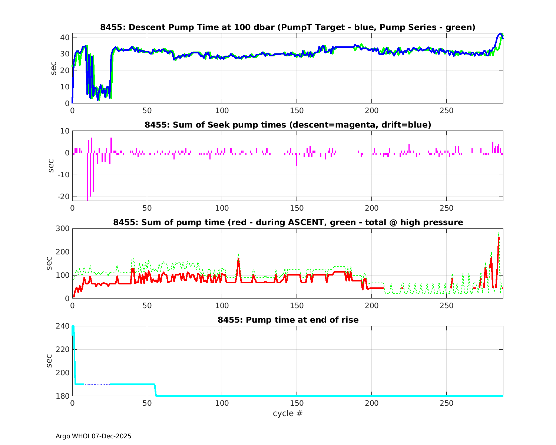Click the tallest red spike near cycle 111
The width and height of the screenshot is (556, 445).
238,260
